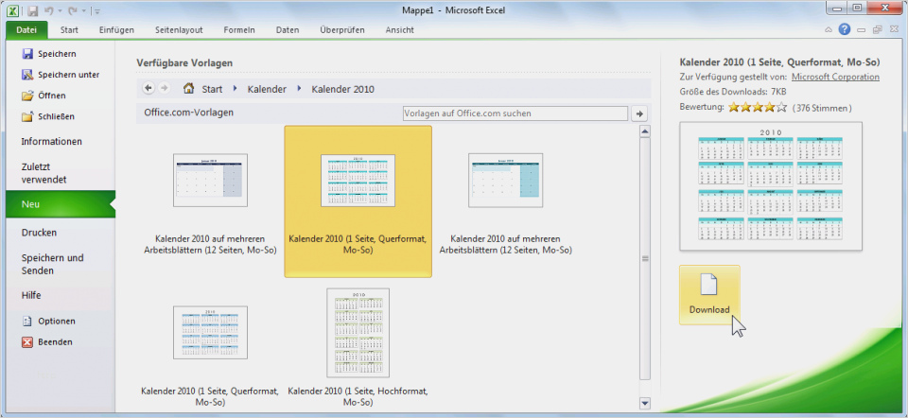Collapse the ribbon with the caret icon
The height and width of the screenshot is (418, 908).
[x=829, y=29]
